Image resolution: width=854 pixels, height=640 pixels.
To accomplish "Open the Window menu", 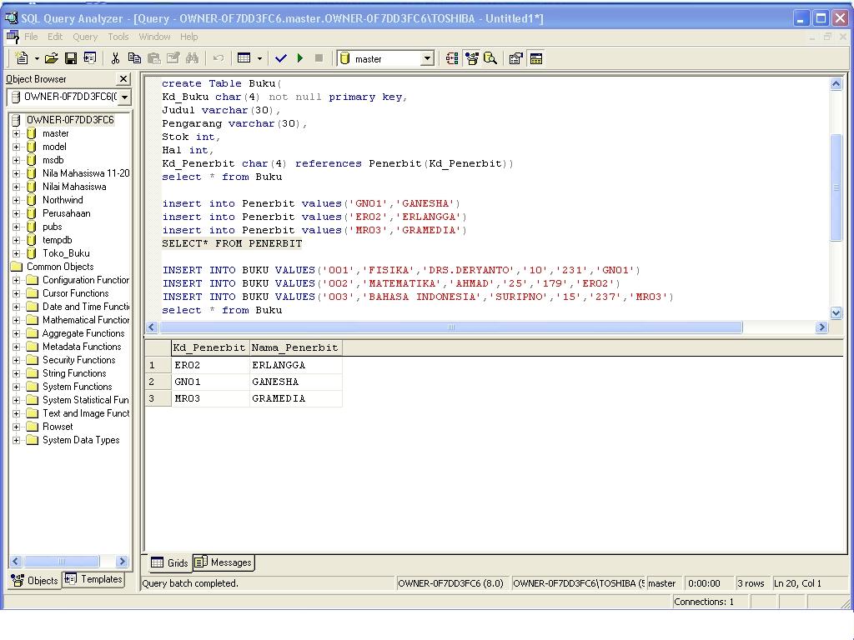I will tap(154, 37).
